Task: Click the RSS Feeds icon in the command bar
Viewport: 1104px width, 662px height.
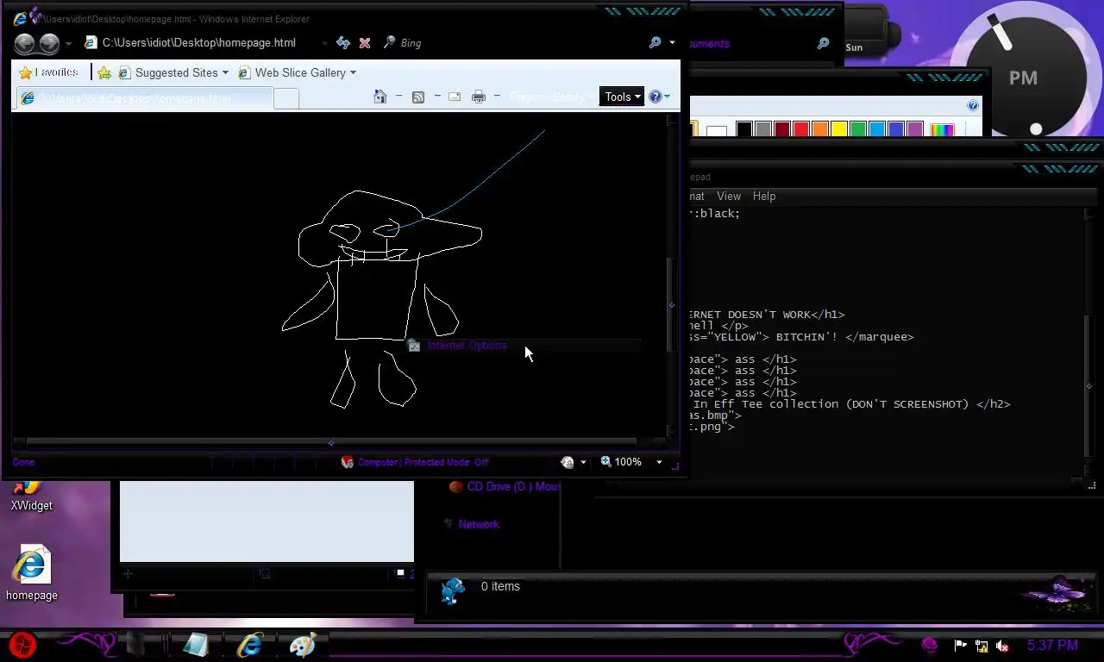Action: coord(418,97)
